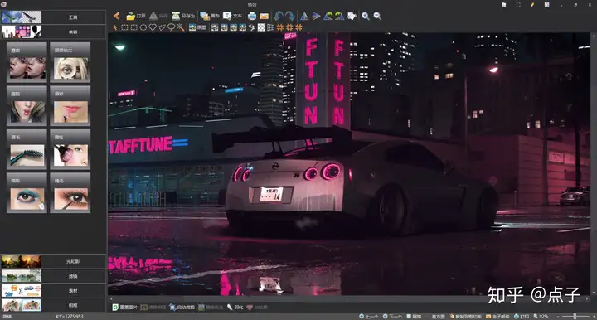Viewport: 597px width, 320px height.
Task: Toggle the transparency checkerboard icon
Action: (x=261, y=27)
